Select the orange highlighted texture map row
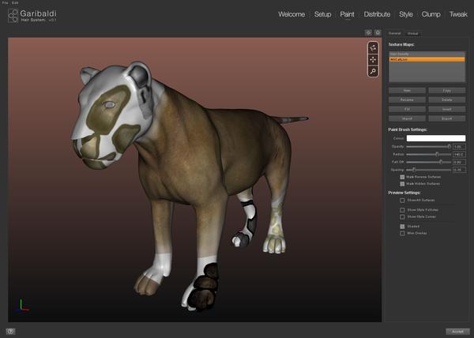474x338 pixels. click(x=427, y=59)
